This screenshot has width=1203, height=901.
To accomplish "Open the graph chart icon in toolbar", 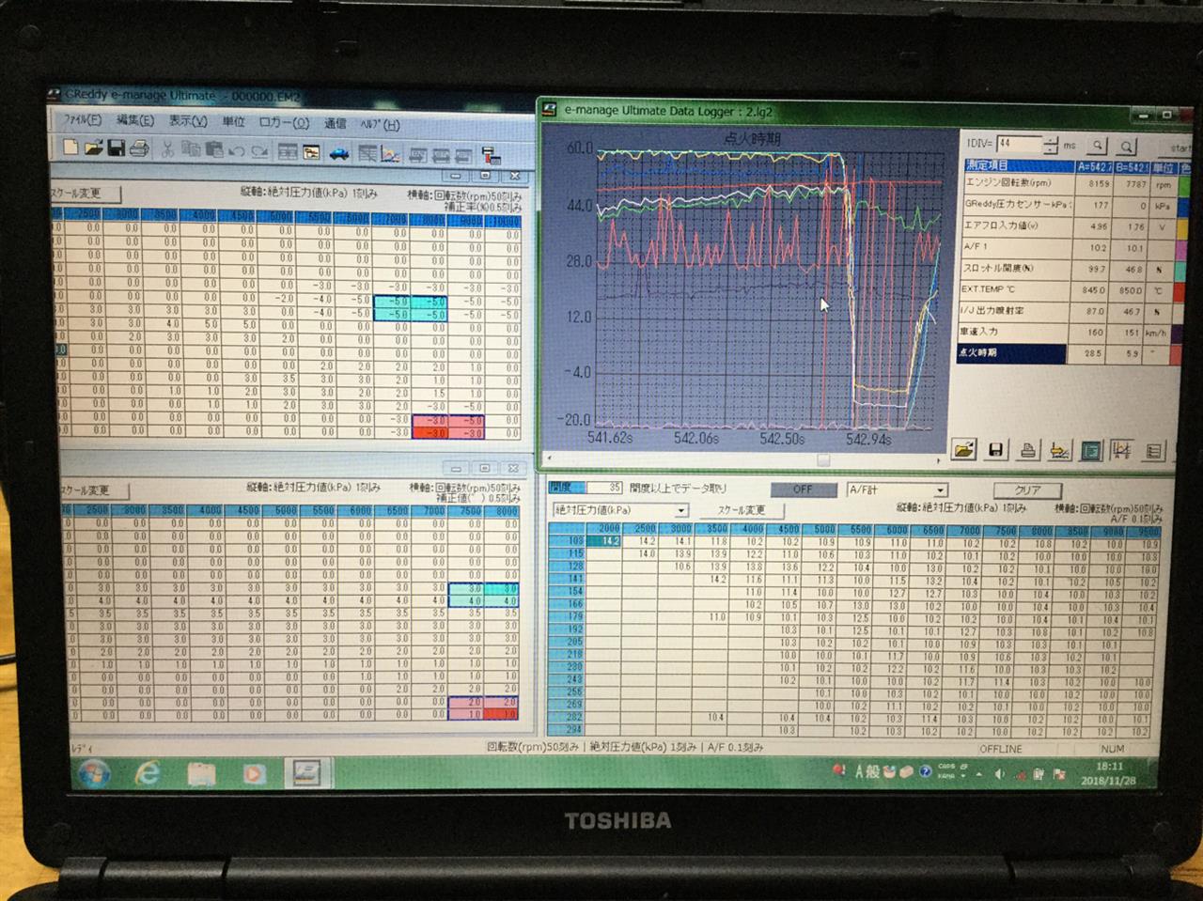I will (390, 153).
